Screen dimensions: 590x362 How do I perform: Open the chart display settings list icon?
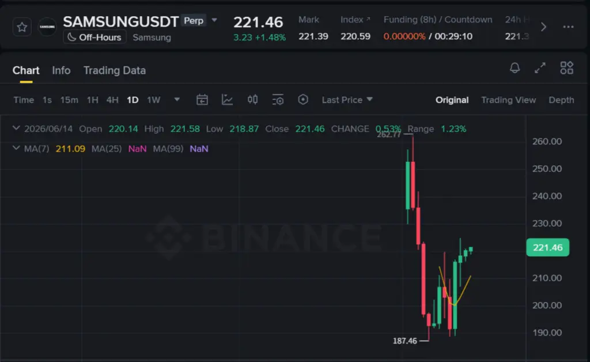point(278,100)
